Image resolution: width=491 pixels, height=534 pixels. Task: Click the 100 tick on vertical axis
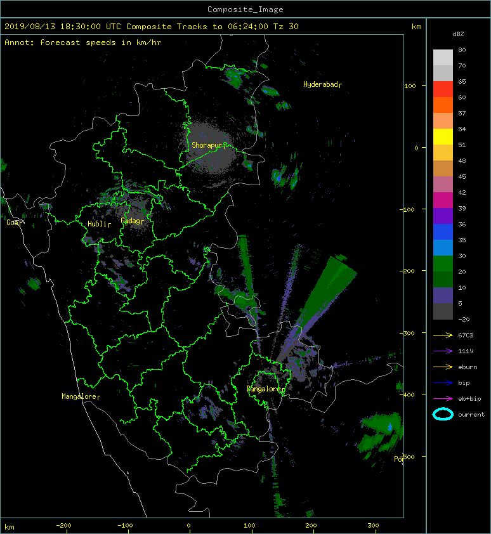(x=410, y=86)
